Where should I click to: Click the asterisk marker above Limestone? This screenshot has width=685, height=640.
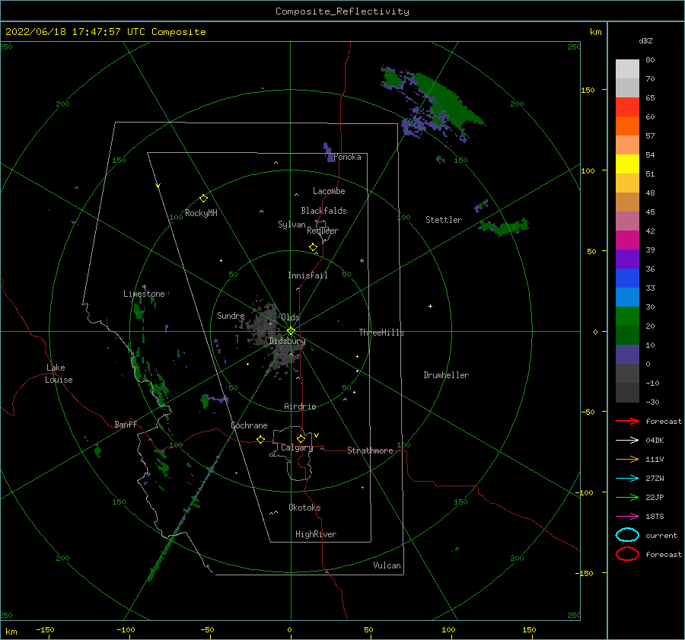(144, 288)
